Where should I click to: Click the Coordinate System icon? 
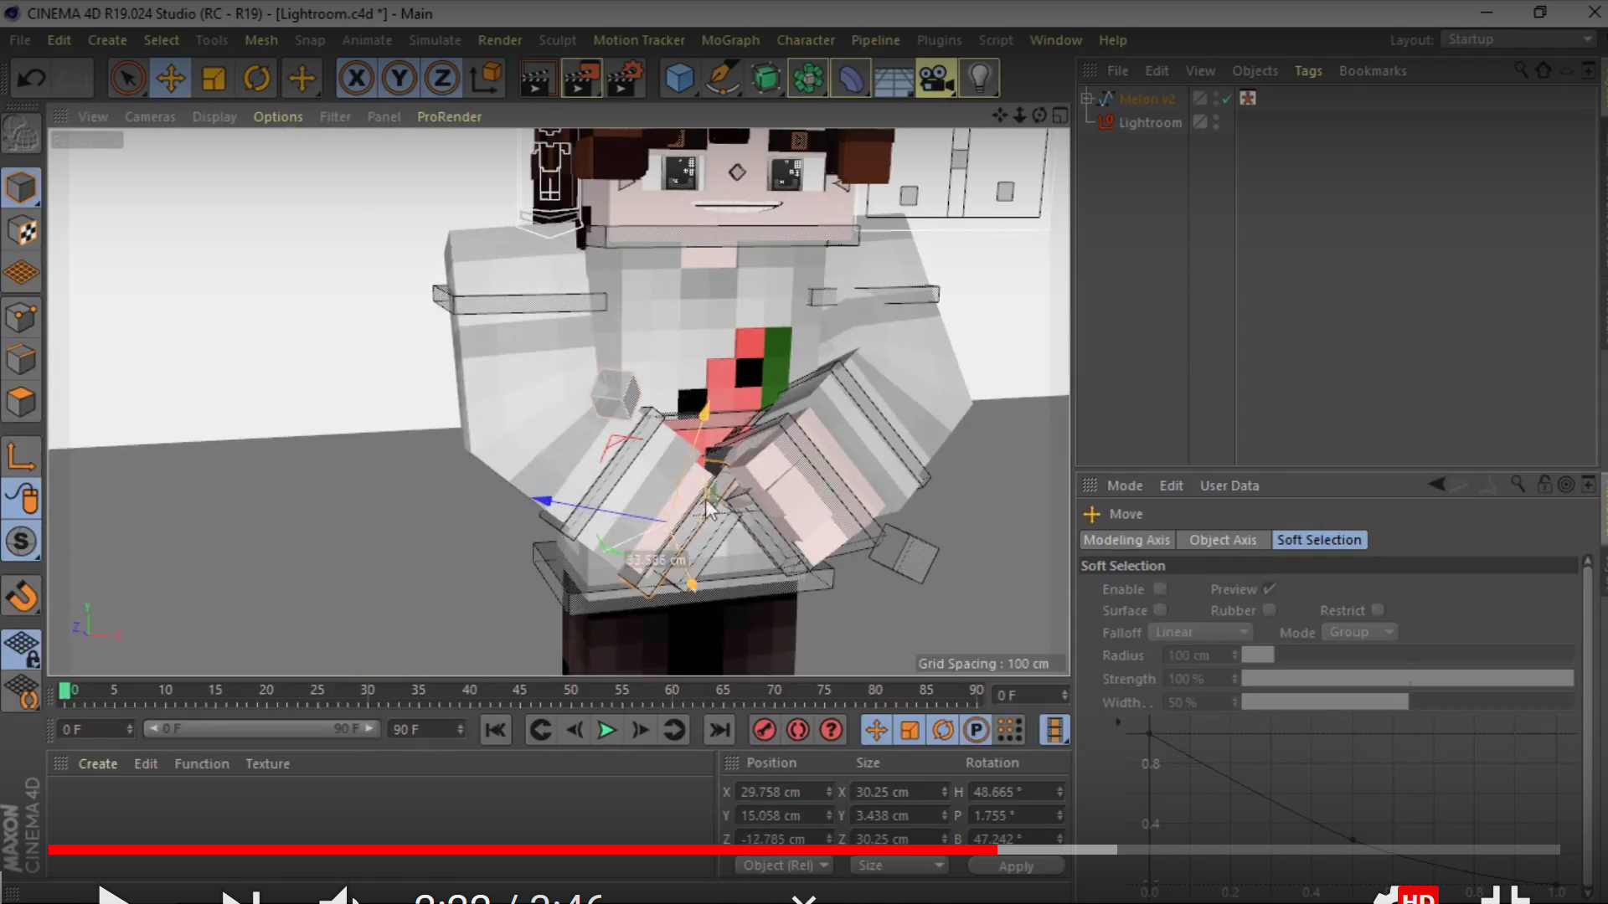[x=486, y=79]
